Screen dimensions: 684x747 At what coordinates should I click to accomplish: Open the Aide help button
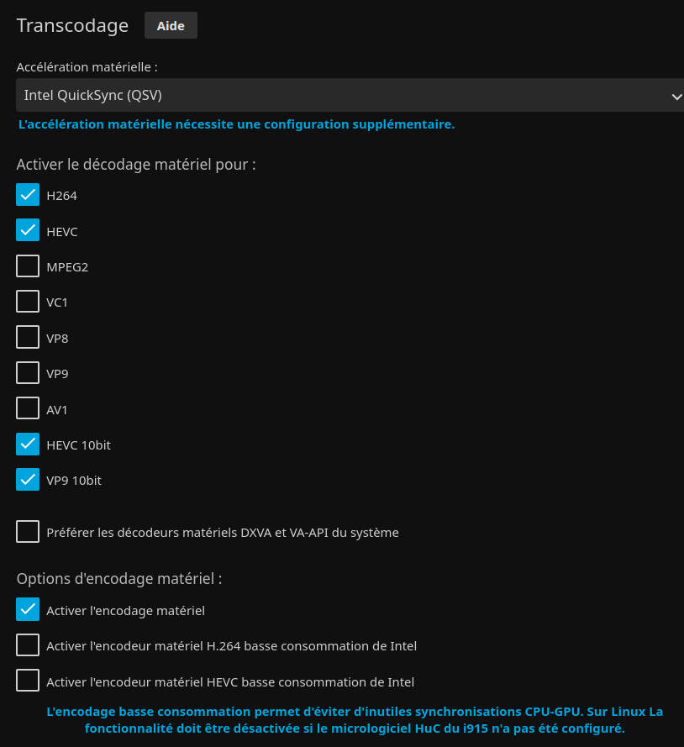point(171,26)
